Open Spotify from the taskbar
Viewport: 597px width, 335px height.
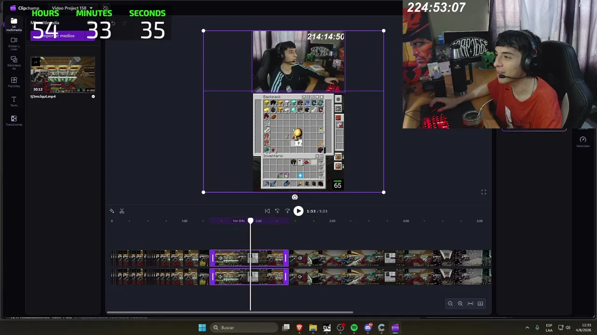coord(354,328)
